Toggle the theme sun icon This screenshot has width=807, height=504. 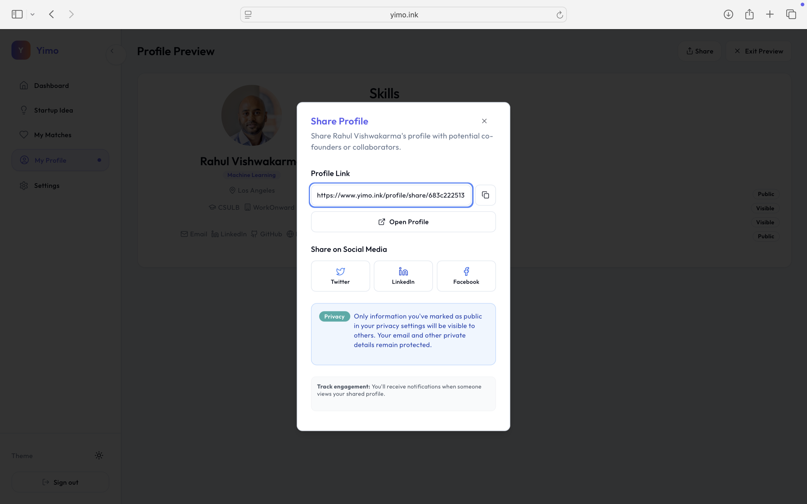[99, 455]
